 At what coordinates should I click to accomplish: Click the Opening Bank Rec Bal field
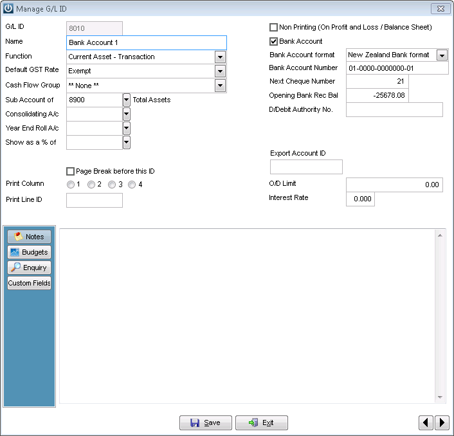click(x=377, y=95)
